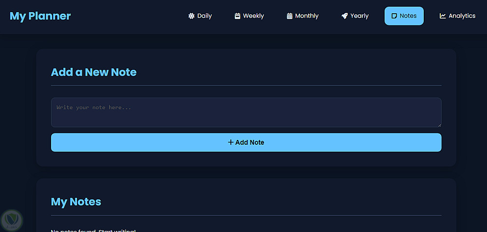
Task: Click the "My Notes" section heading
Action: click(x=76, y=202)
